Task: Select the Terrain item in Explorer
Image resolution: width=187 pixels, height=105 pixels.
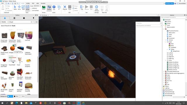Action: pos(169,23)
